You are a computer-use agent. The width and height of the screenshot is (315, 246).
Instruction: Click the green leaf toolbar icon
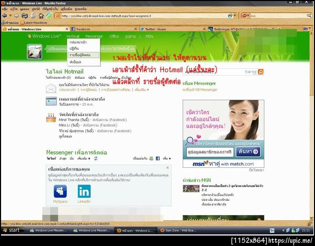[x=49, y=16]
